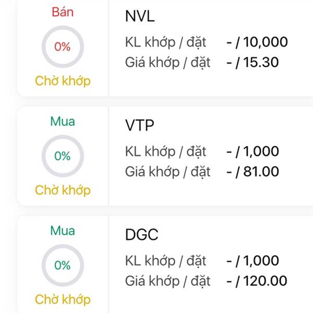Tap the red 0% progress circle for NVL

(x=63, y=47)
